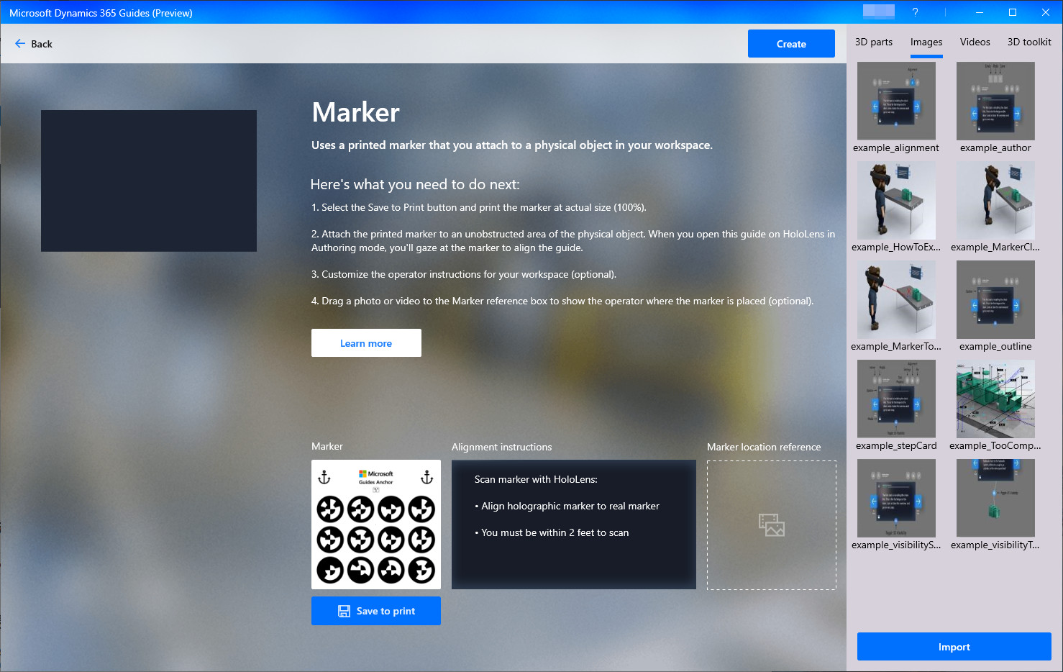
Task: Pick the example_stepCard image
Action: 896,399
